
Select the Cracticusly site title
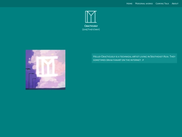click(91, 26)
